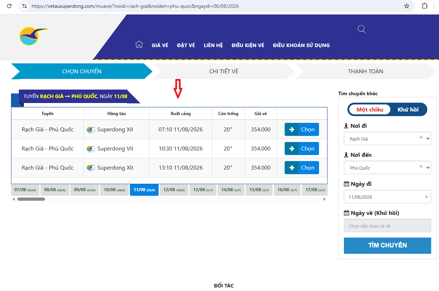The height and width of the screenshot is (291, 439).
Task: Click the Ngày đi date field
Action: click(387, 197)
